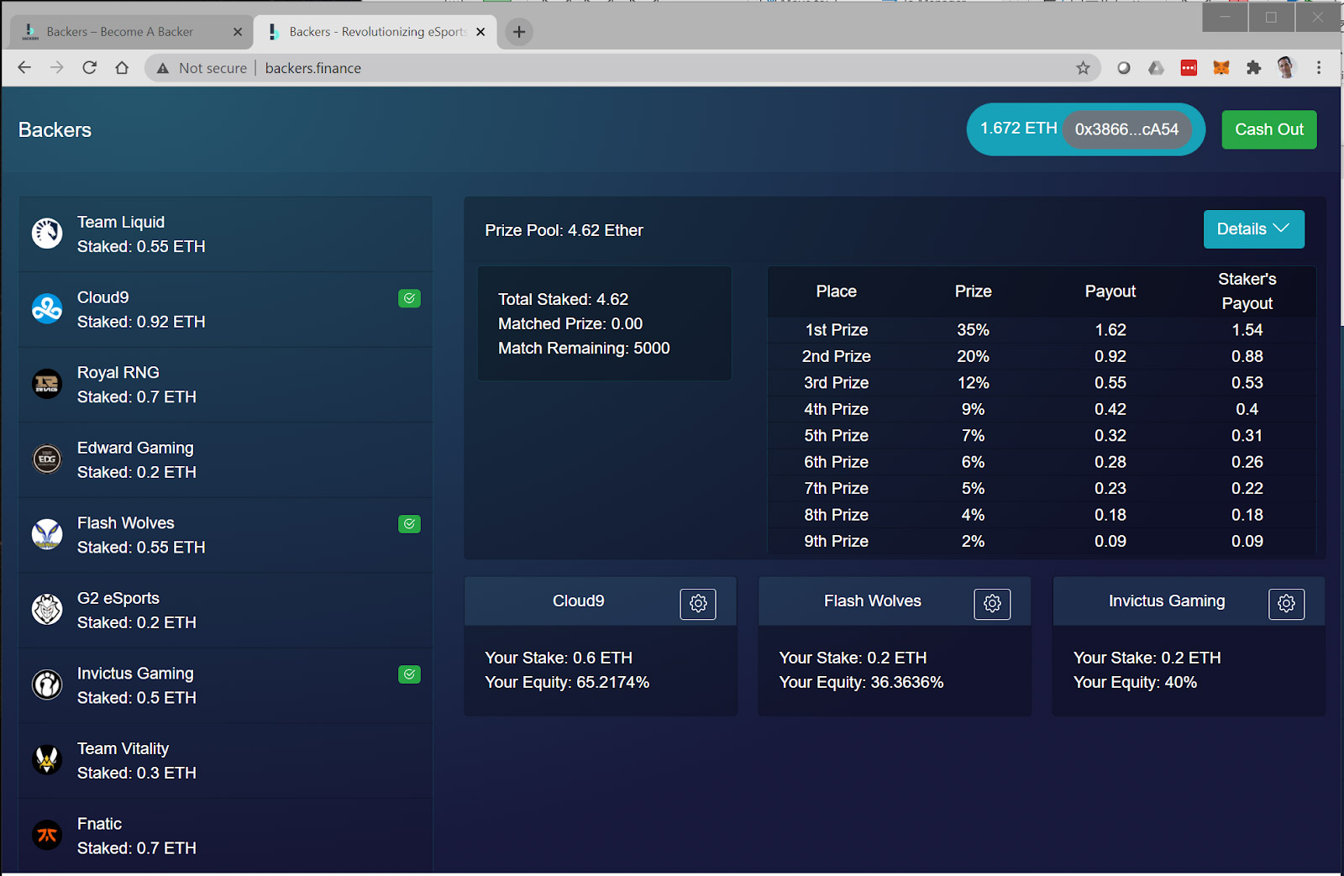Open settings gear on Invictus Gaming card
This screenshot has width=1344, height=876.
(x=1286, y=603)
